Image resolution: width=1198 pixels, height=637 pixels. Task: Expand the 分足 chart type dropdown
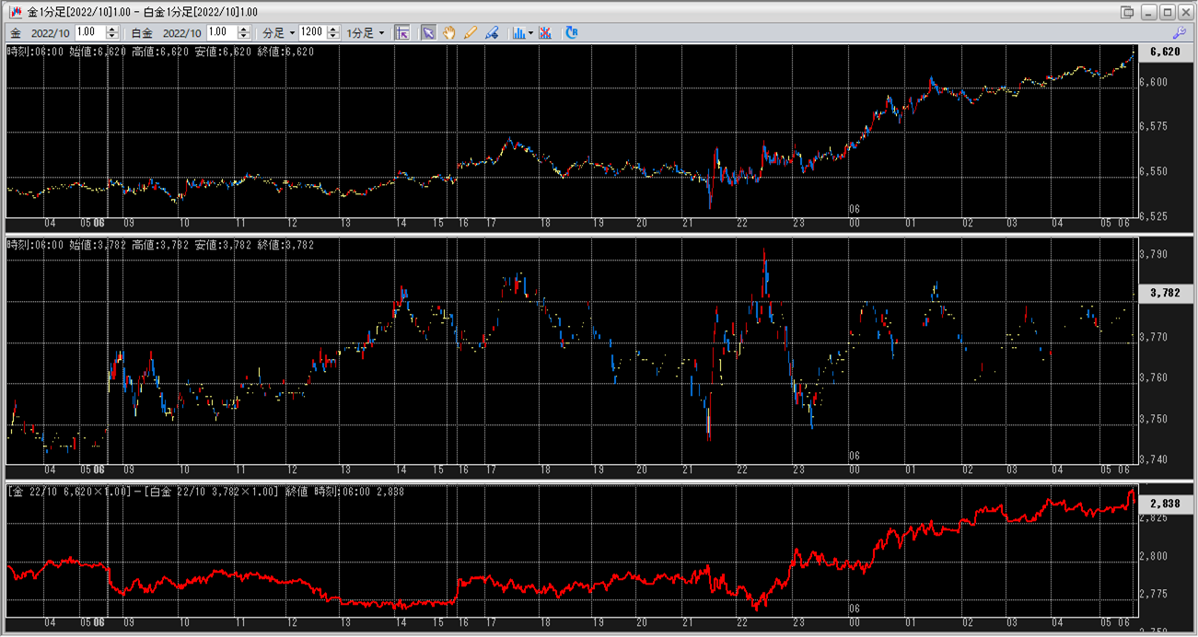click(x=279, y=32)
